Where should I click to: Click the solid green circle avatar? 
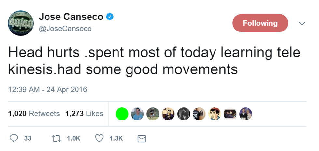pos(122,114)
